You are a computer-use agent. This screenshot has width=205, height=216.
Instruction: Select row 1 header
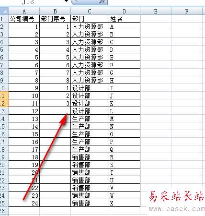(4, 19)
